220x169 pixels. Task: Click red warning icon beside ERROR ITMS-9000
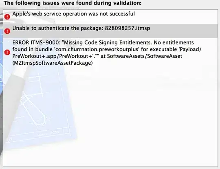pos(7,53)
